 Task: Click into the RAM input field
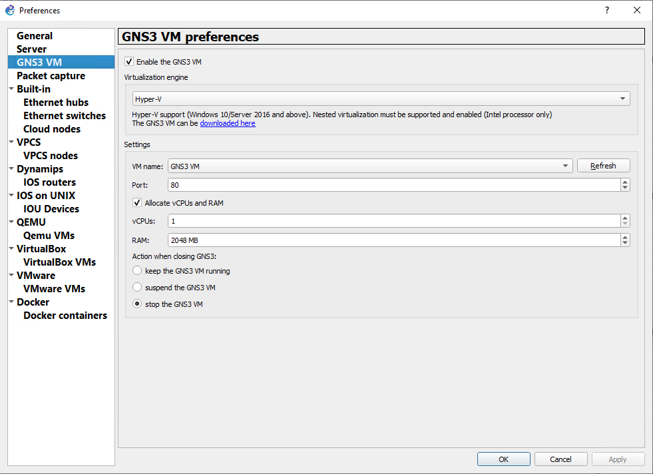(x=394, y=240)
